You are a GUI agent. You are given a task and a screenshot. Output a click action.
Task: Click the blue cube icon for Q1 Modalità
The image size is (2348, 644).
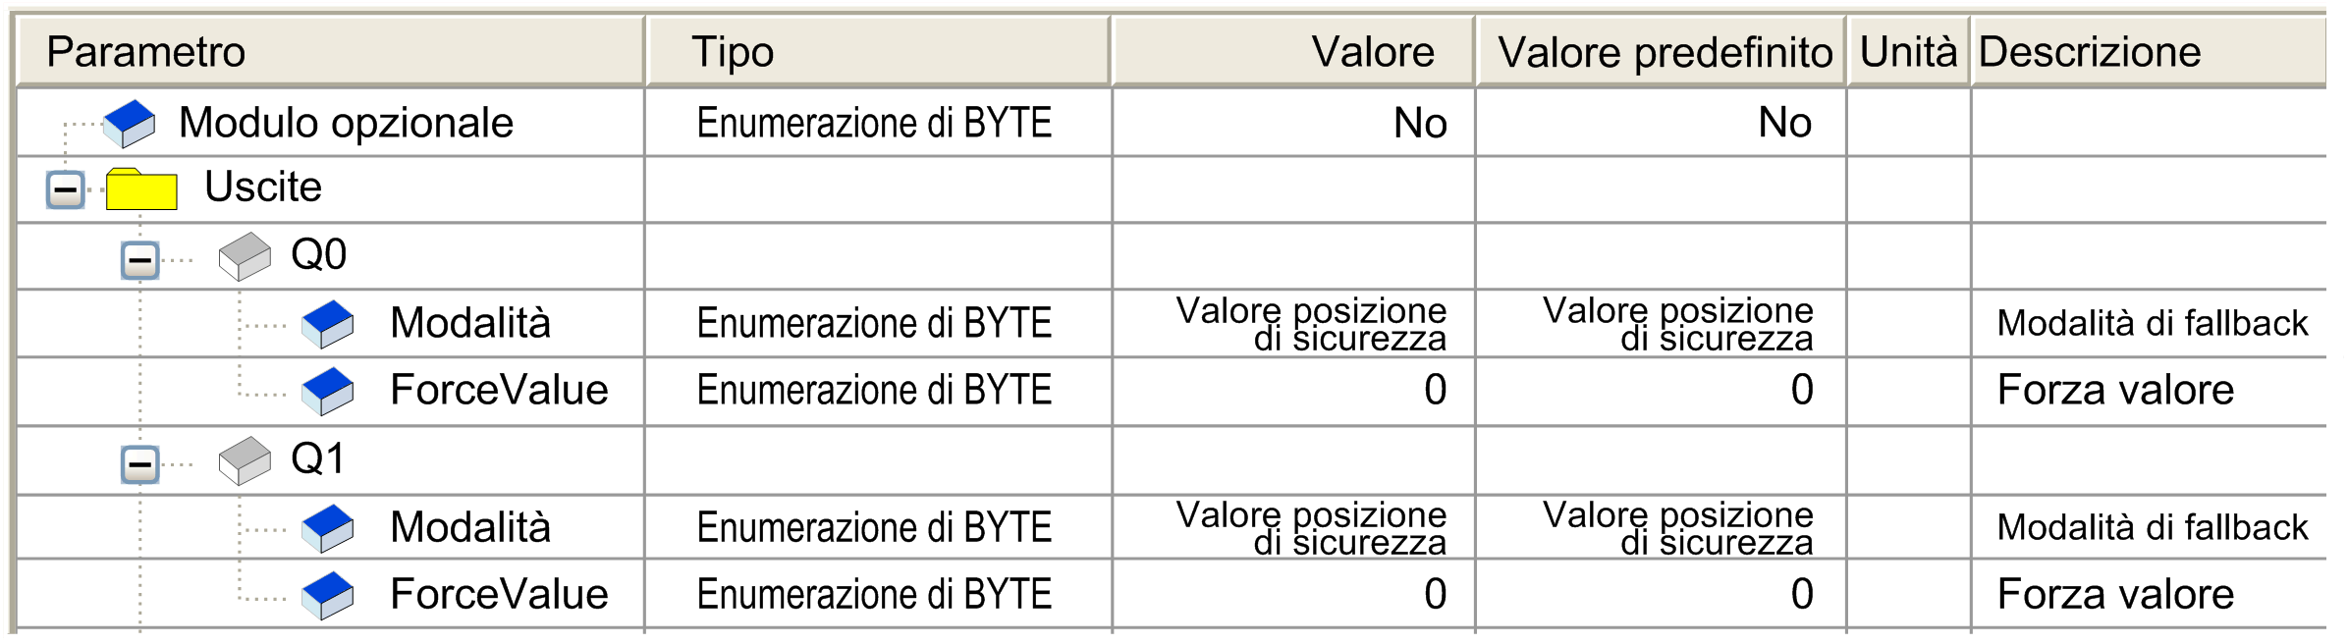tap(328, 528)
